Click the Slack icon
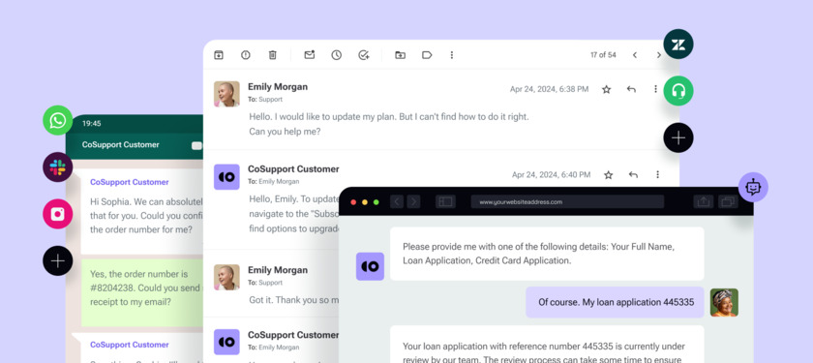The width and height of the screenshot is (813, 363). (x=57, y=166)
